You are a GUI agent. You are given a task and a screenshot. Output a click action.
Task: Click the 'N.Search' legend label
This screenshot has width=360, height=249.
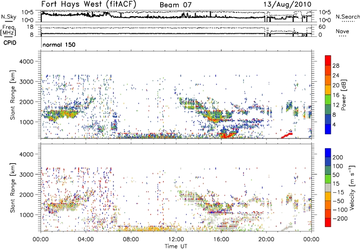pos(348,17)
